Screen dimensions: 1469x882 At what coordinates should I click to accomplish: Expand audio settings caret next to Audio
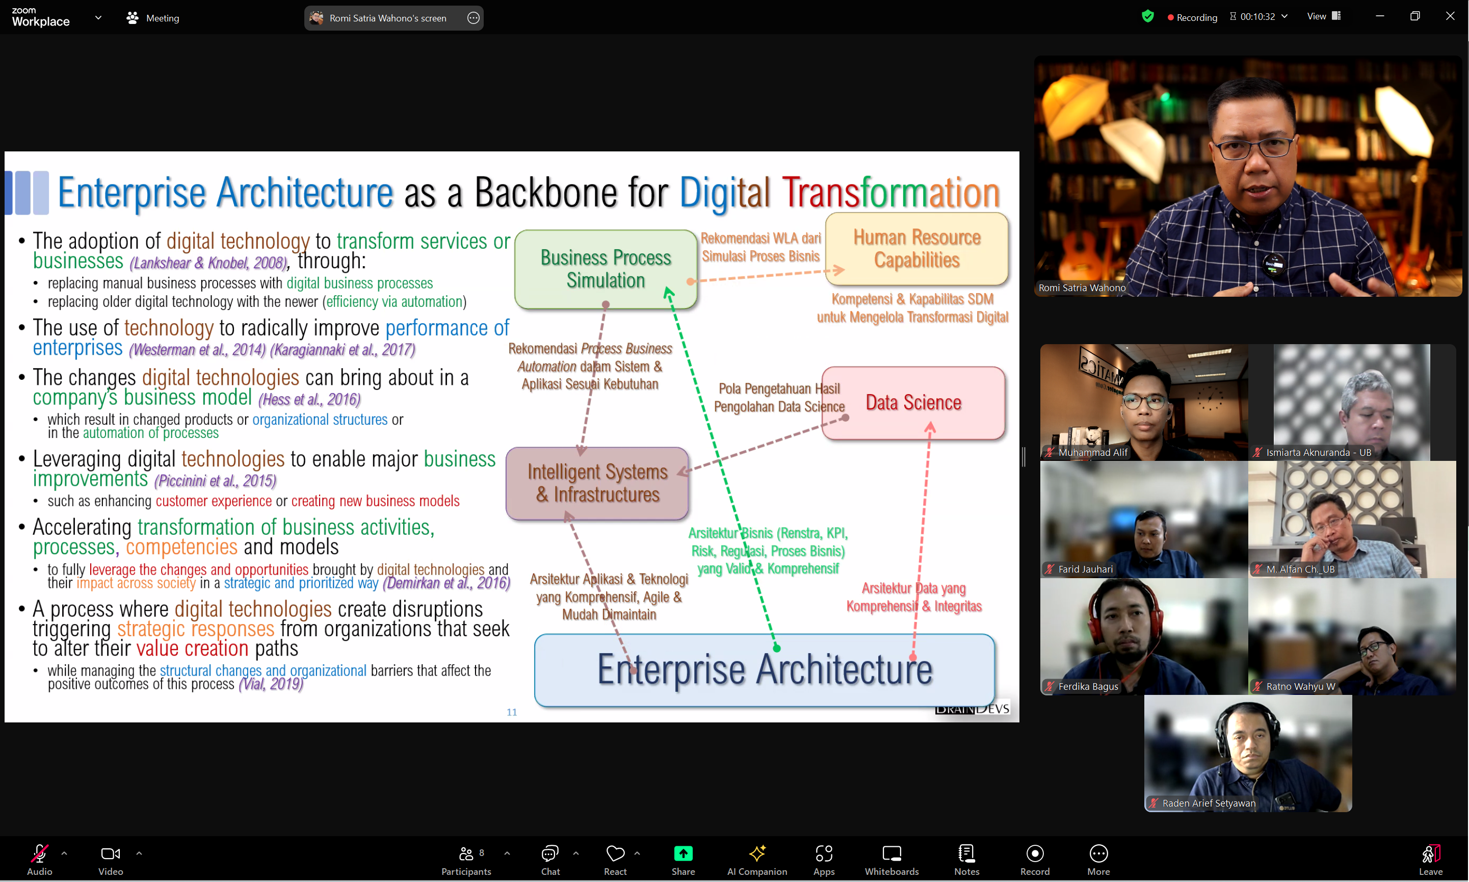(64, 853)
